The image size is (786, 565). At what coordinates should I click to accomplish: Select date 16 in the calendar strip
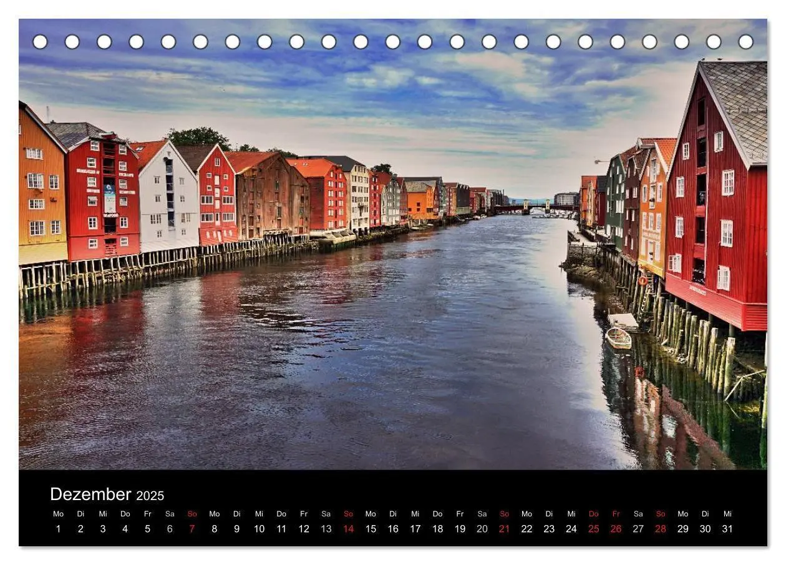pos(393,529)
